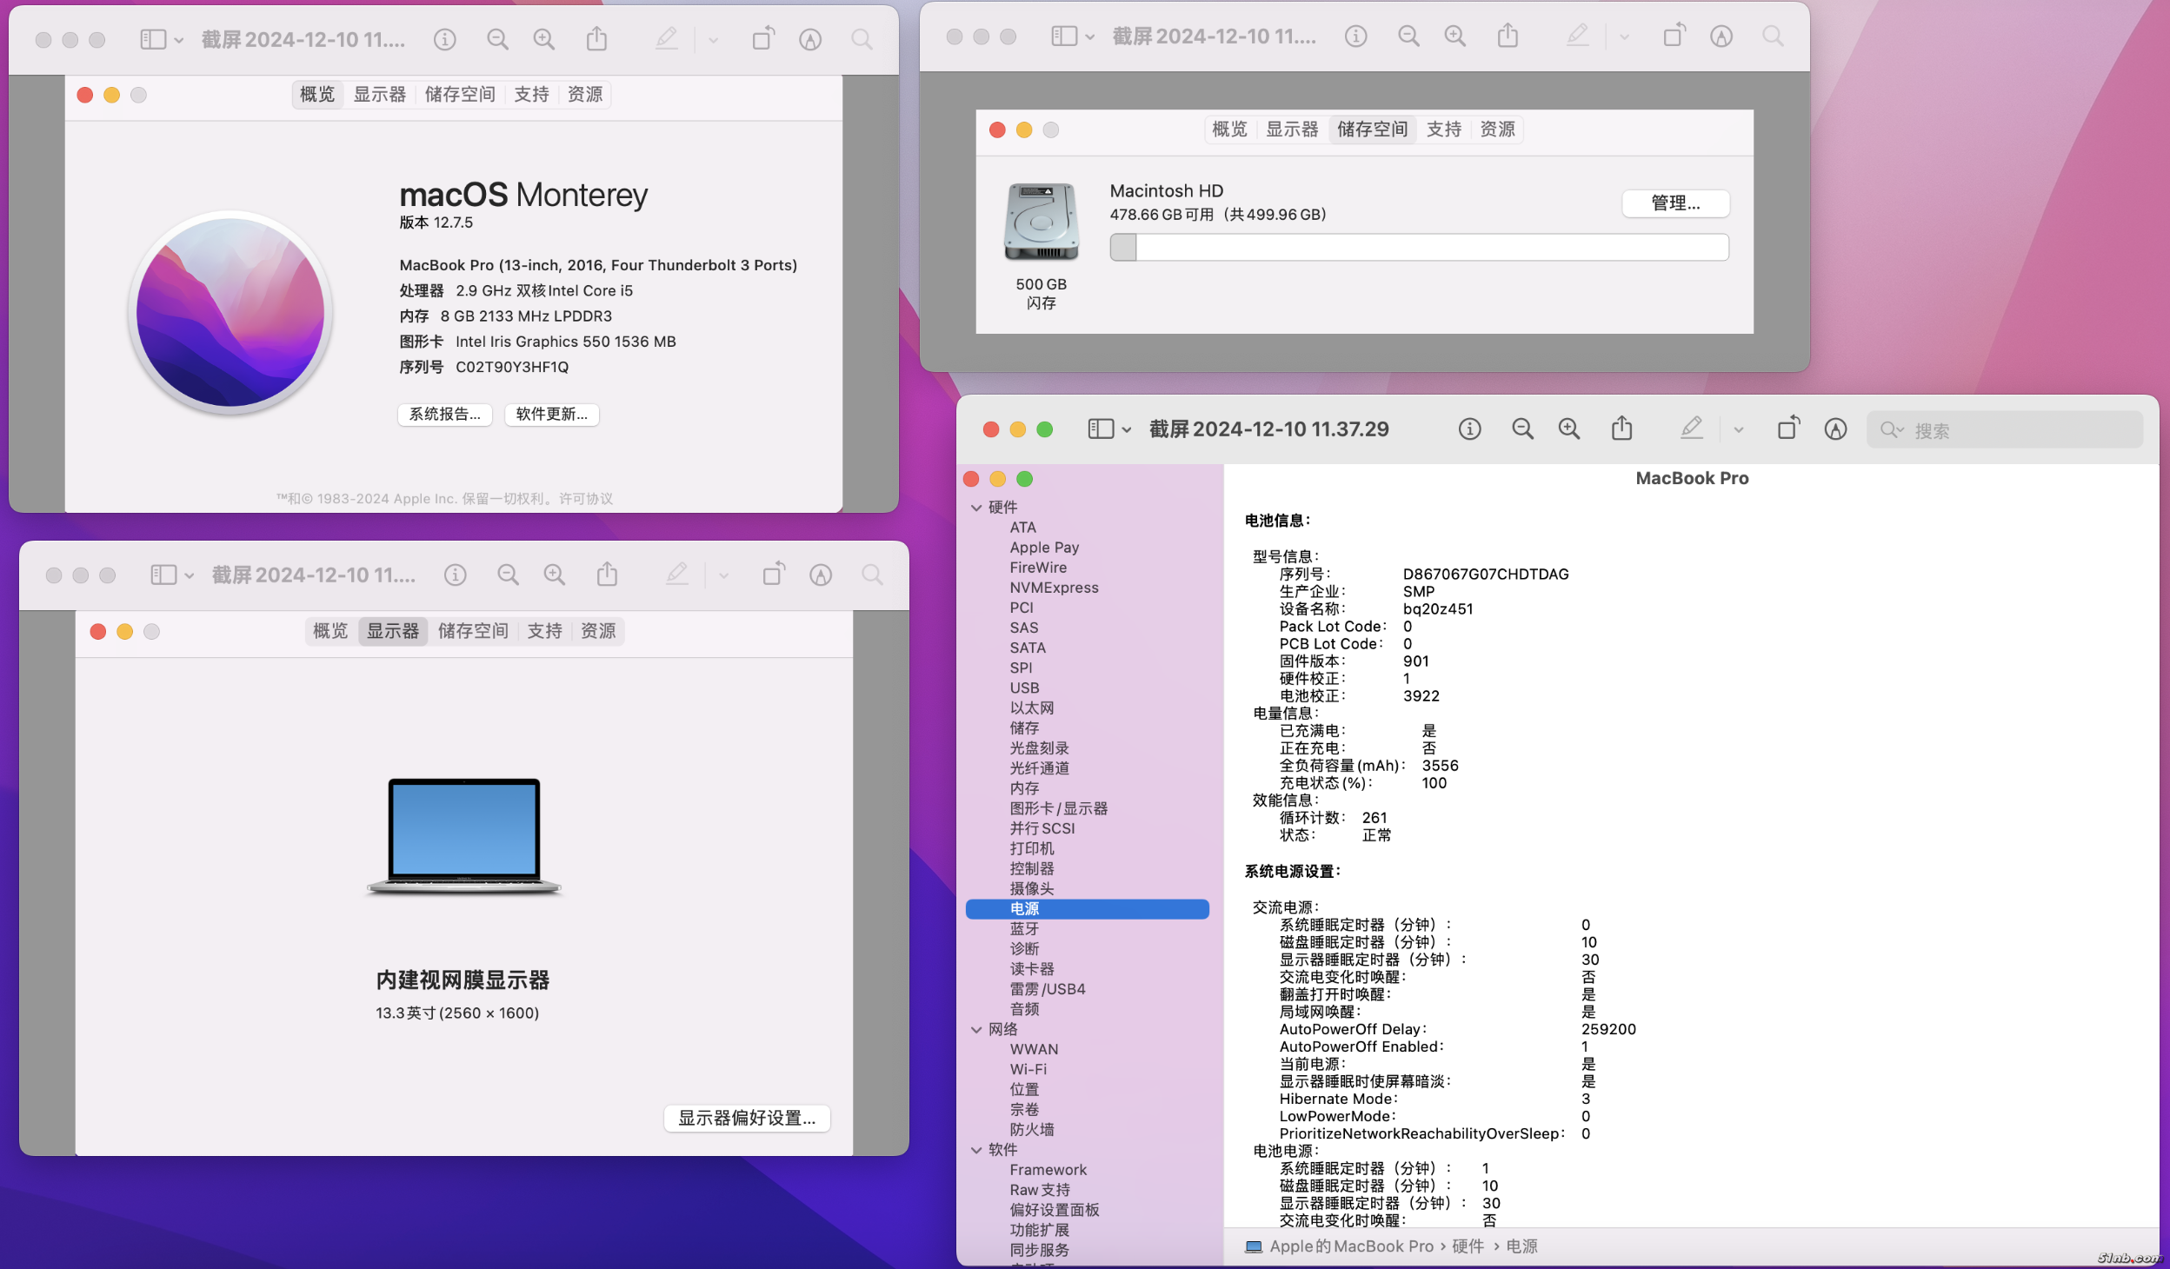Zoom in on the 11.37.29 screenshot
2170x1269 pixels.
(x=1569, y=429)
